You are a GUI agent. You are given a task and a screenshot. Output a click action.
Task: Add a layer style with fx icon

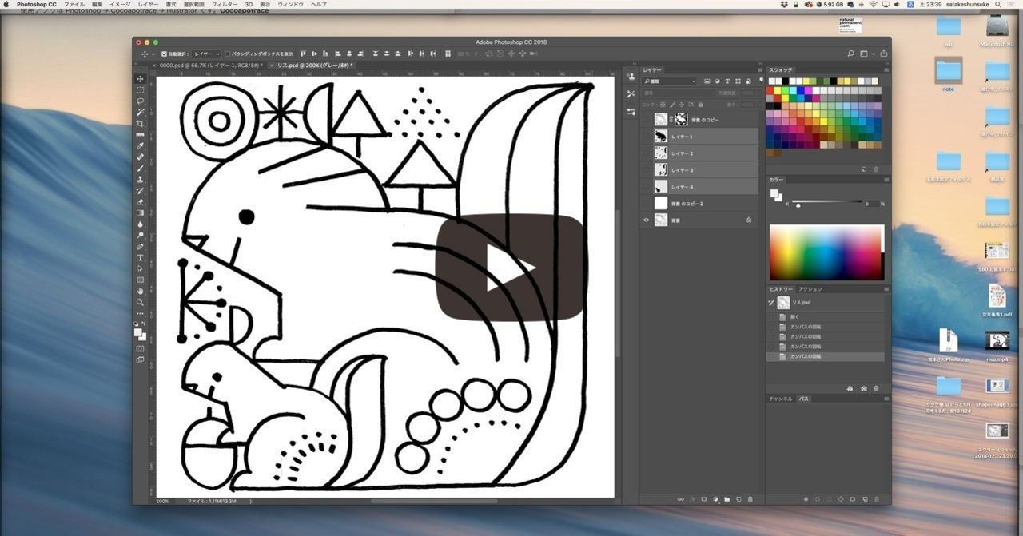tap(692, 499)
